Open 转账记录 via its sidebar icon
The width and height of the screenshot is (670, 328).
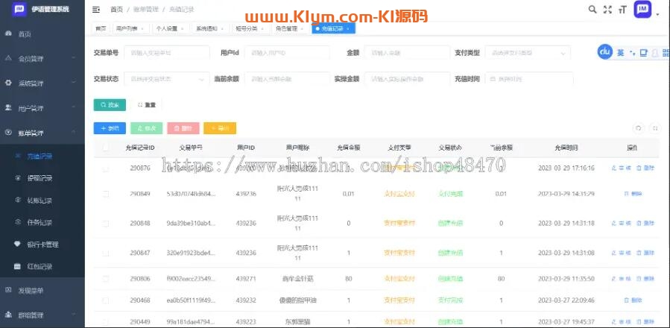18,200
